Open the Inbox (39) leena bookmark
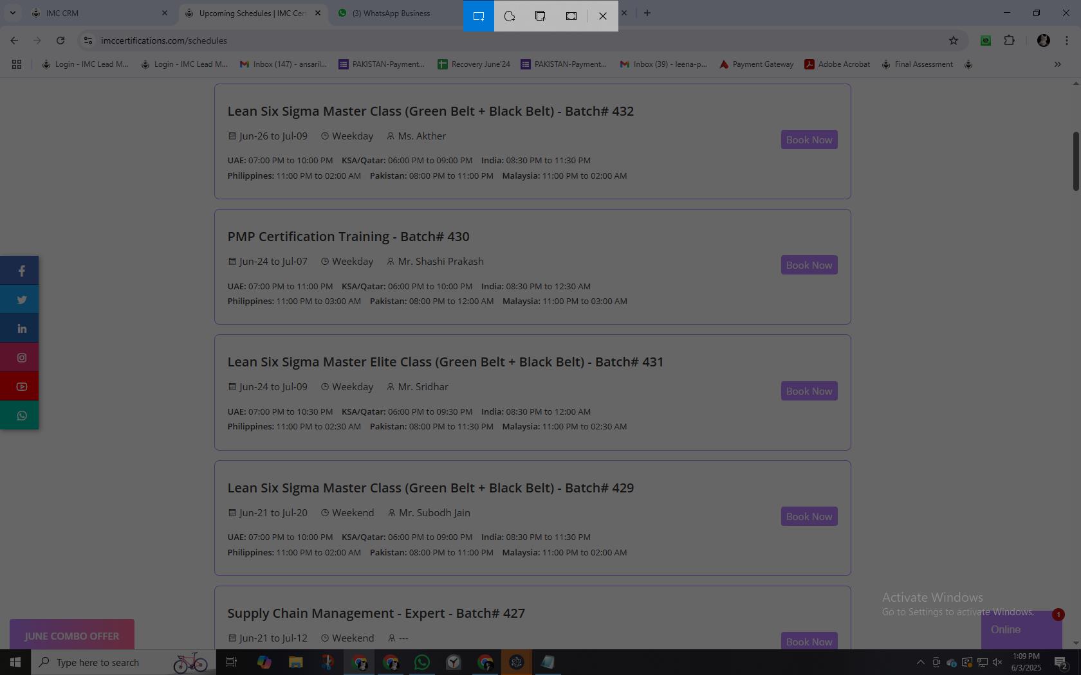The image size is (1081, 675). (663, 64)
